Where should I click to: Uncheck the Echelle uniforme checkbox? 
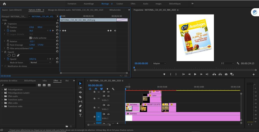pos(31,38)
